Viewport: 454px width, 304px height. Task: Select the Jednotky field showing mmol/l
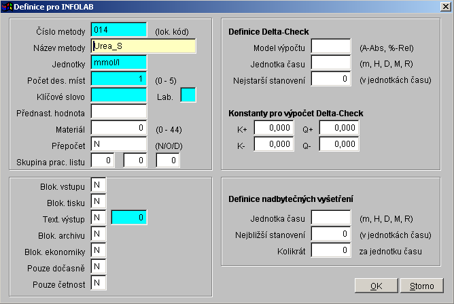coord(119,63)
